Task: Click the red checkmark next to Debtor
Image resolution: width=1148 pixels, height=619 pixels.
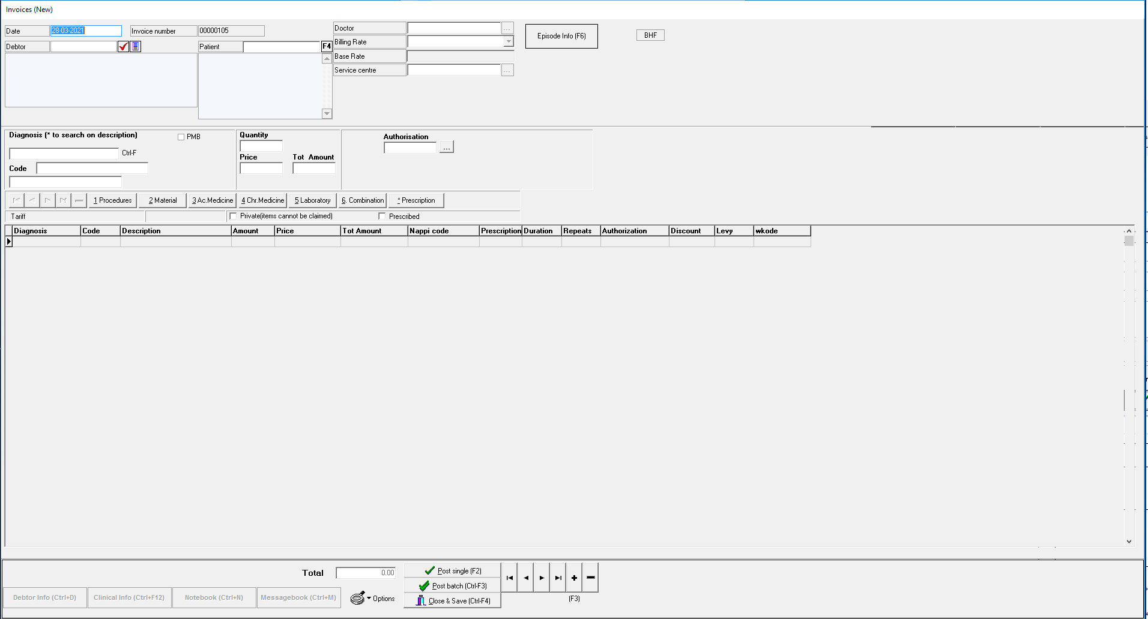Action: [123, 47]
